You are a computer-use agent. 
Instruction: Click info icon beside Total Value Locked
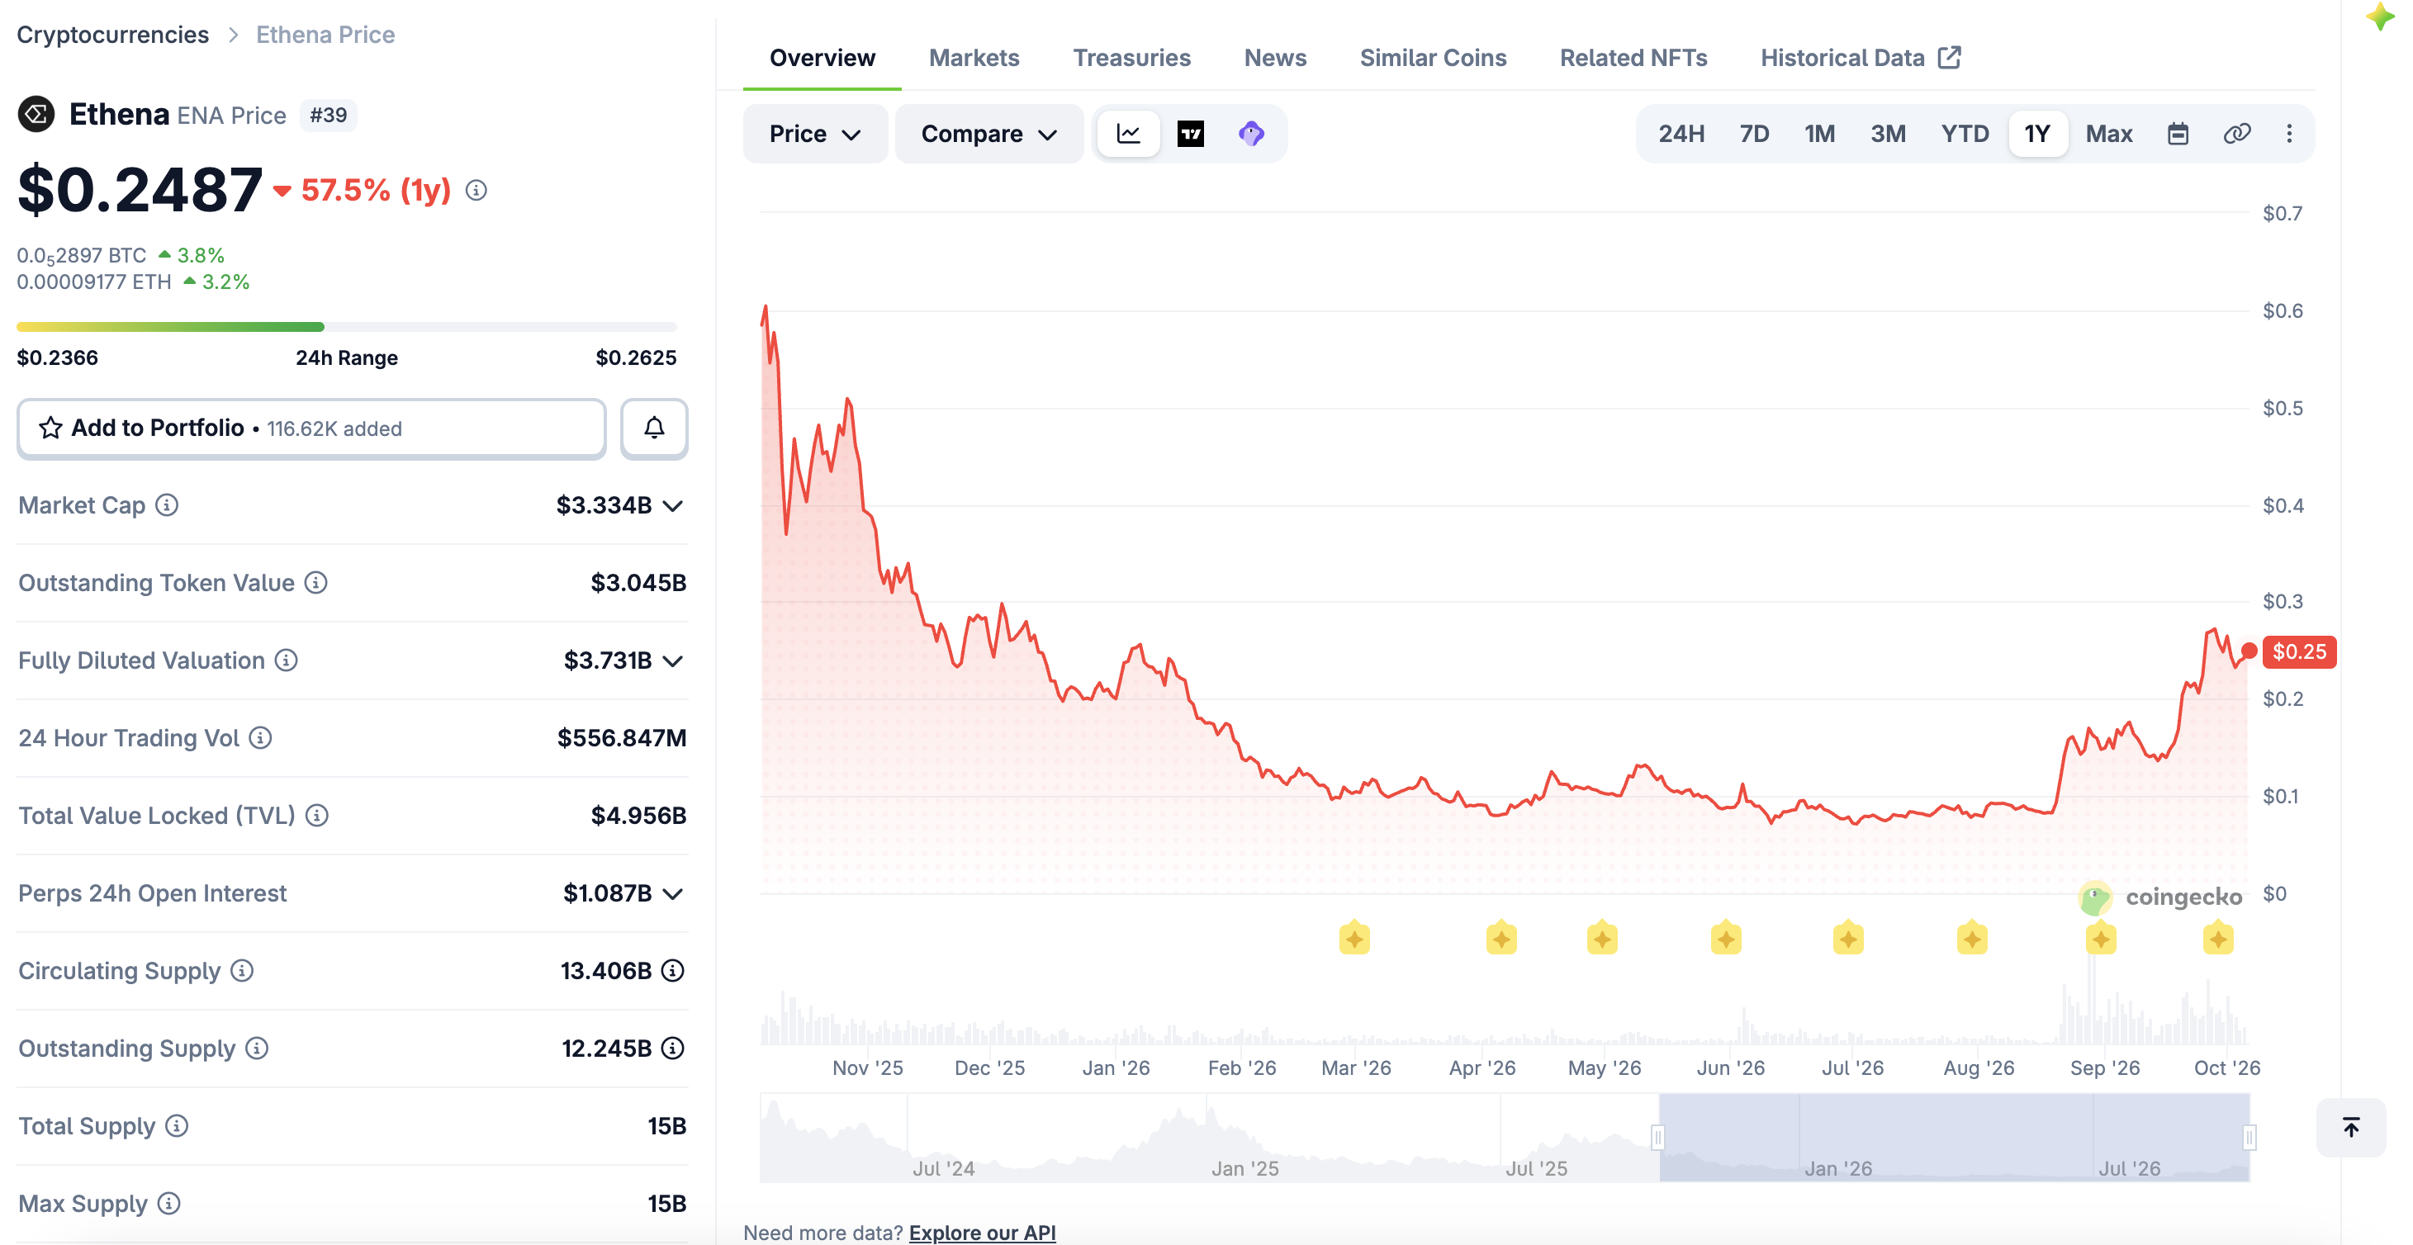(318, 816)
